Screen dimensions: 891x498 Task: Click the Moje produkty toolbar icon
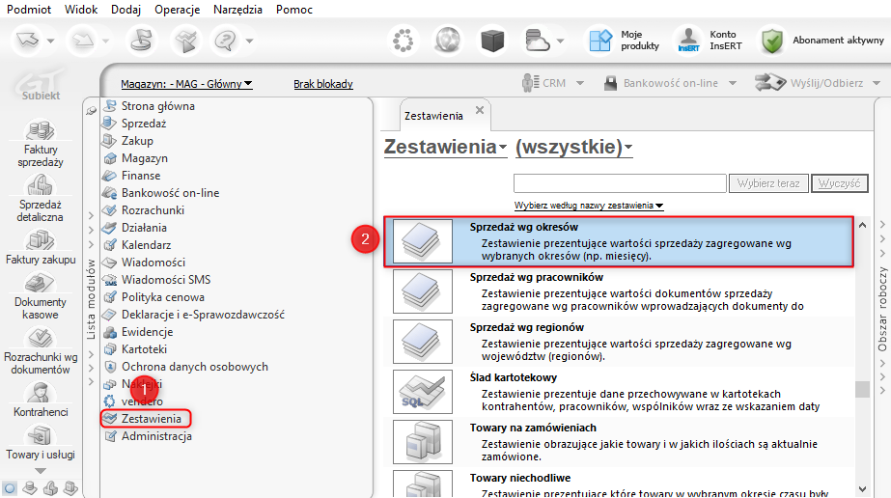pos(600,41)
